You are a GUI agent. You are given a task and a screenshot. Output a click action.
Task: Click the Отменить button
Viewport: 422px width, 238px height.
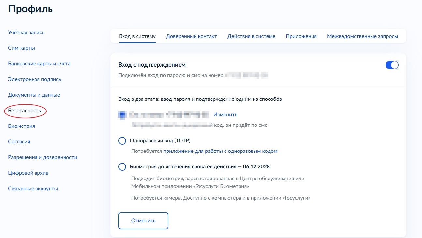[143, 221]
